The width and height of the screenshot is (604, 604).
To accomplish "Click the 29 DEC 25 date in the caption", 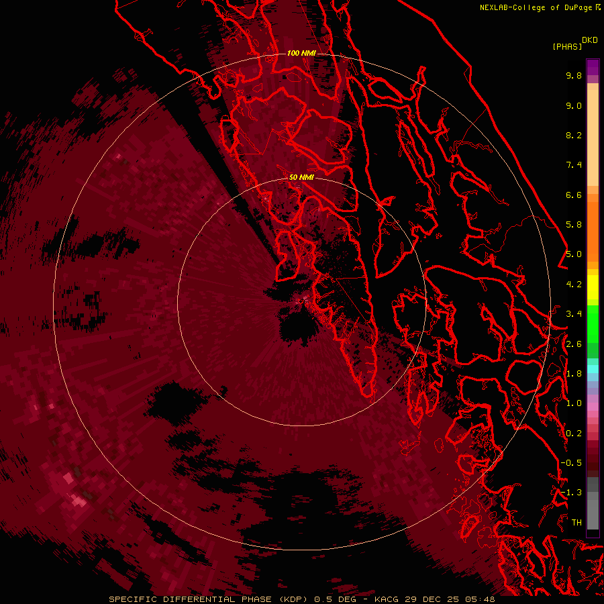I will coord(433,599).
